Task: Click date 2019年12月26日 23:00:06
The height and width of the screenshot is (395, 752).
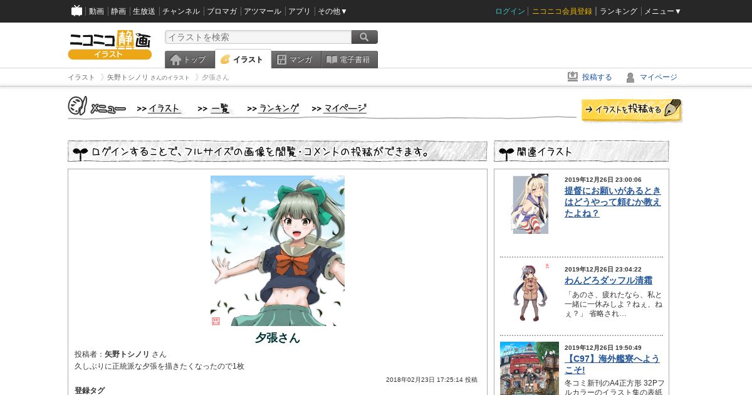Action: click(603, 180)
